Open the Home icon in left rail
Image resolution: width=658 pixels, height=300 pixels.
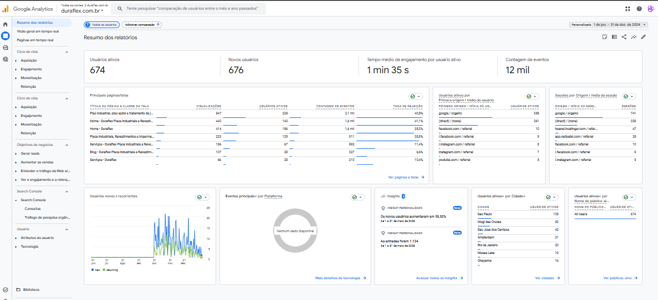pos(5,24)
